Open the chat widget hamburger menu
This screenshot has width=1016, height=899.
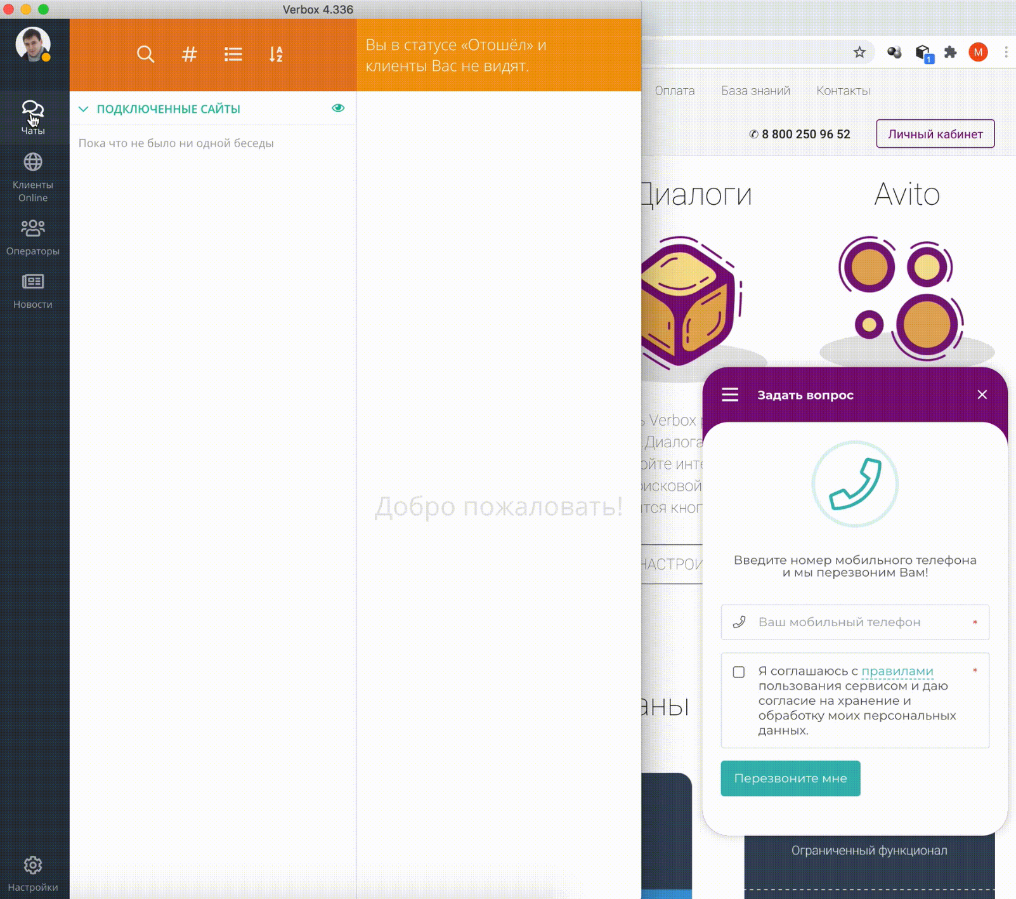730,395
